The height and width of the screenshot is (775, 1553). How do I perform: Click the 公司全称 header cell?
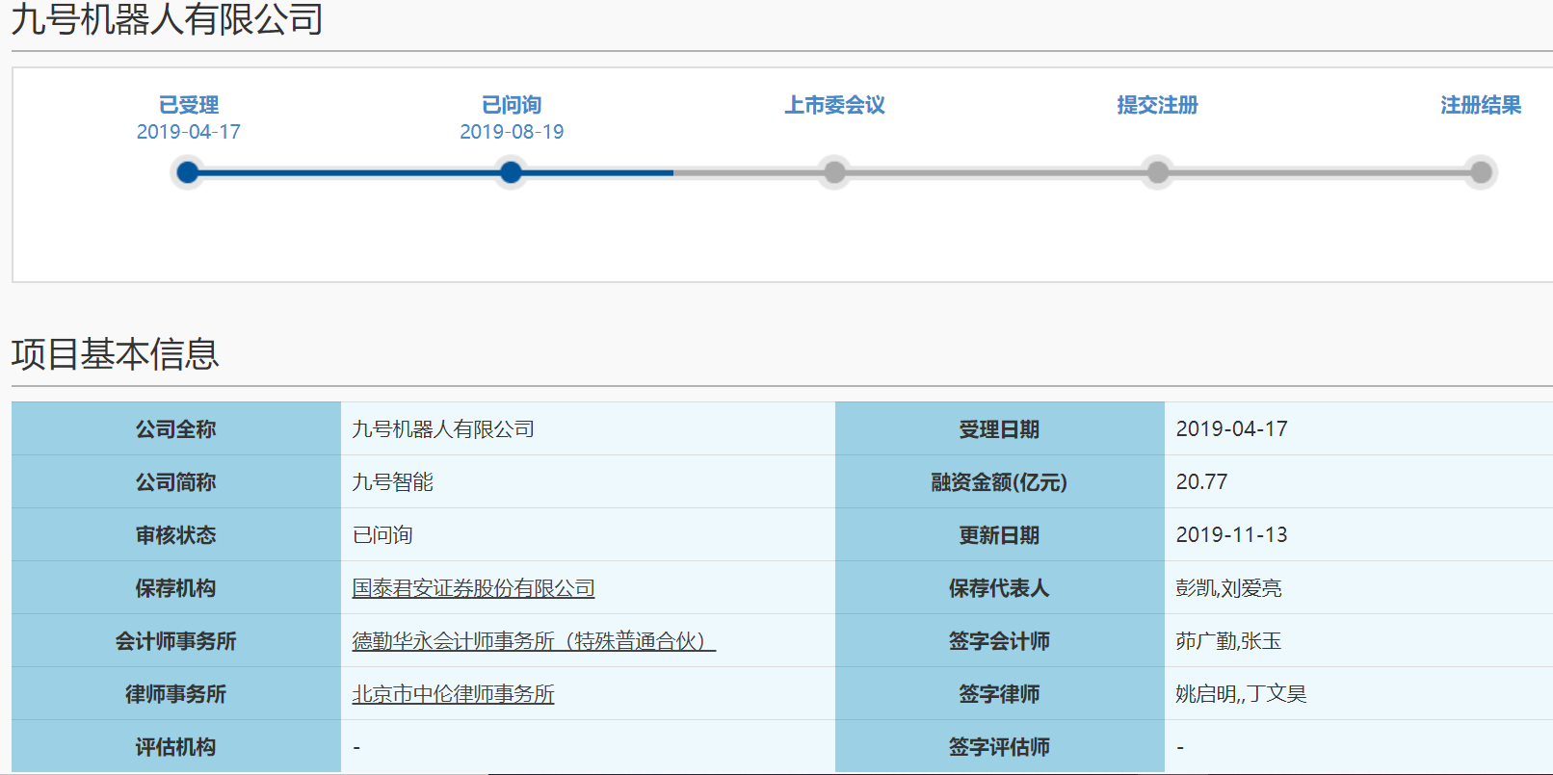[176, 428]
